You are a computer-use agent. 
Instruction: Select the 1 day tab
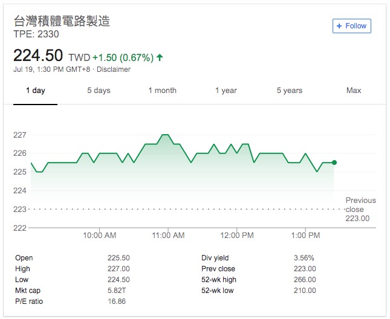(35, 91)
